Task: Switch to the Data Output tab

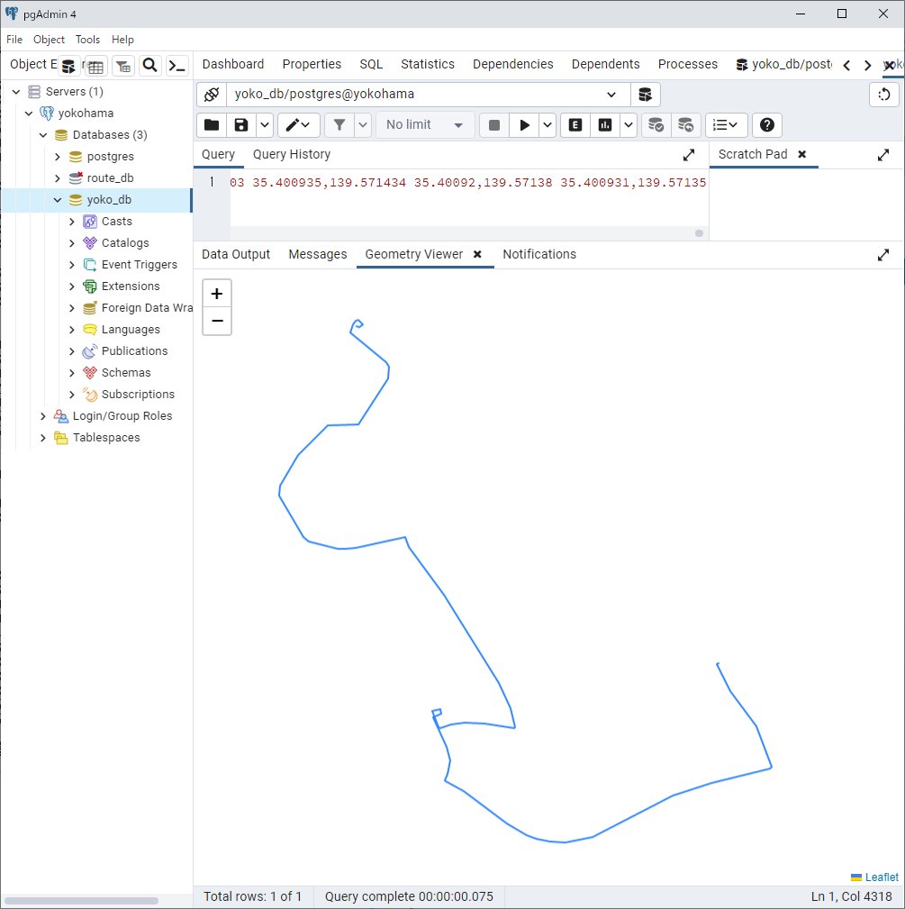Action: point(236,254)
